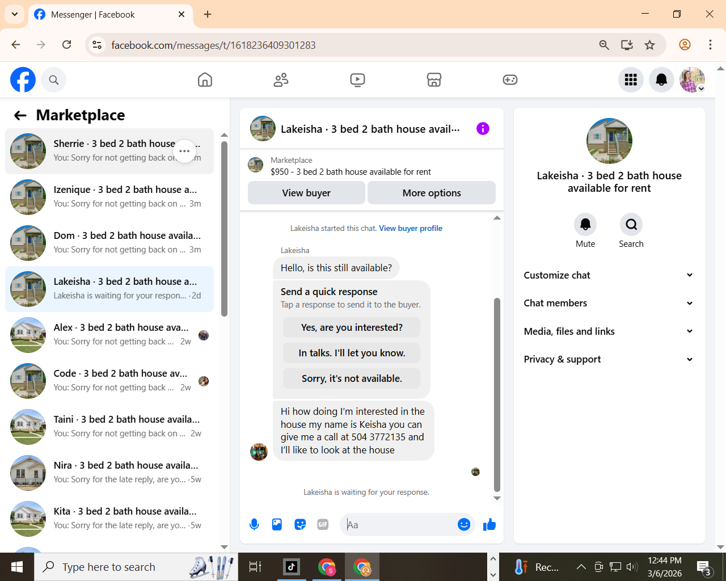Click the More options button
Viewport: 726px width, 581px height.
pos(432,193)
